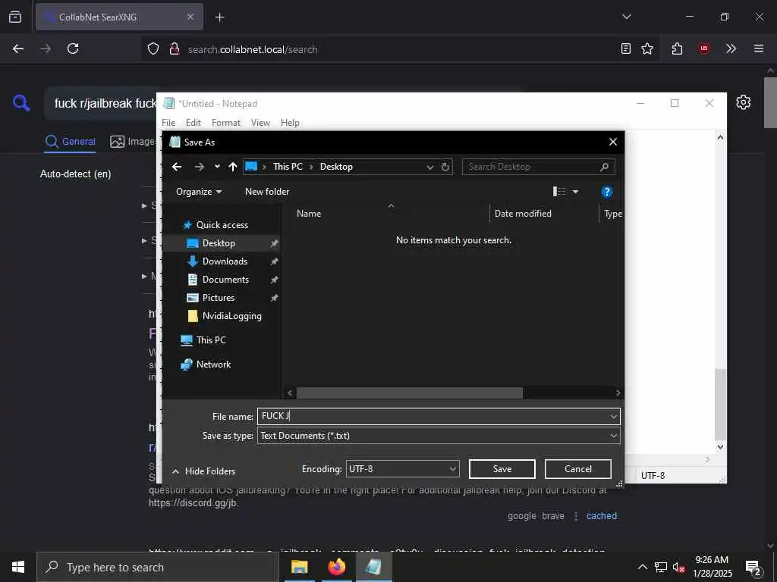Click the Cancel button

tap(577, 469)
